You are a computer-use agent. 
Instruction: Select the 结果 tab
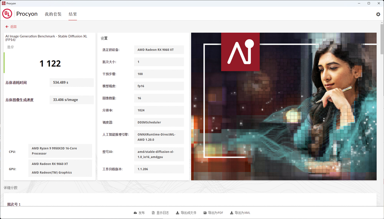[73, 14]
